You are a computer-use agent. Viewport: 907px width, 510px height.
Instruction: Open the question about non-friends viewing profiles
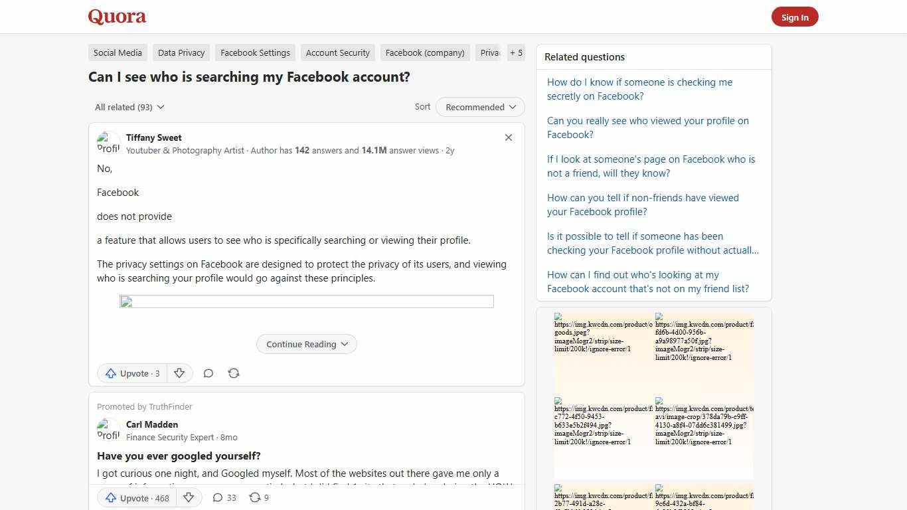[643, 205]
